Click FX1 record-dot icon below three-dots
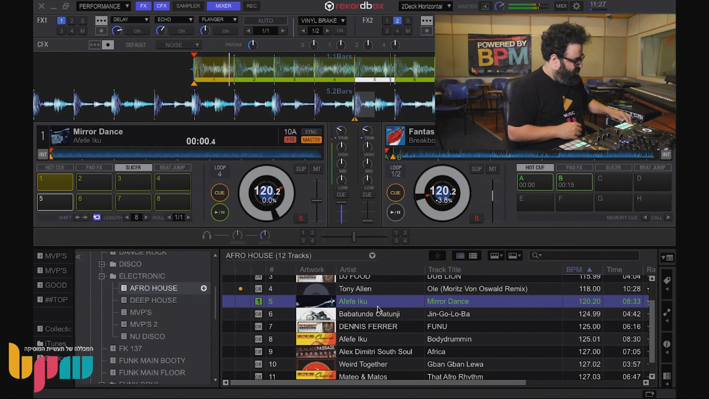The width and height of the screenshot is (709, 399). 101,31
